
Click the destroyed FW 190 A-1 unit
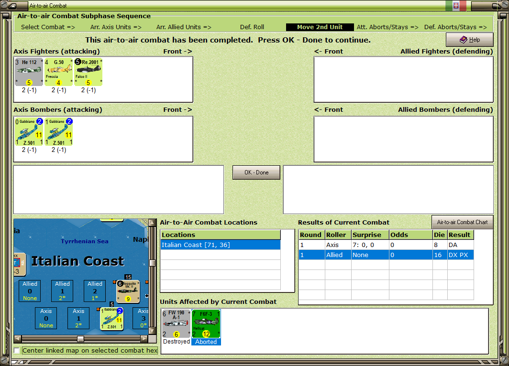tap(176, 324)
